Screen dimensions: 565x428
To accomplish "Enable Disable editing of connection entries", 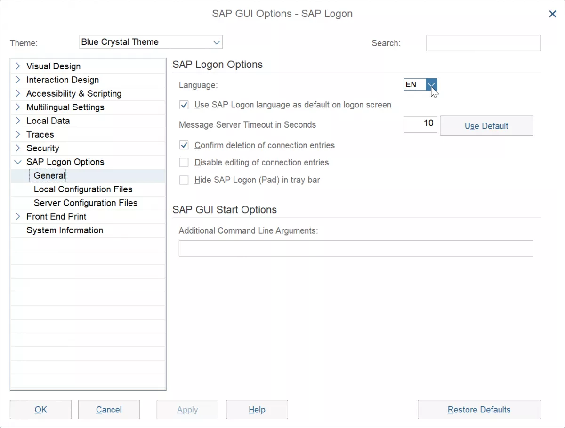I will coord(184,163).
